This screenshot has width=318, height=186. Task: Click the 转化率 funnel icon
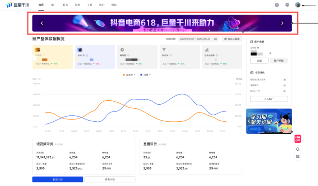point(164,50)
